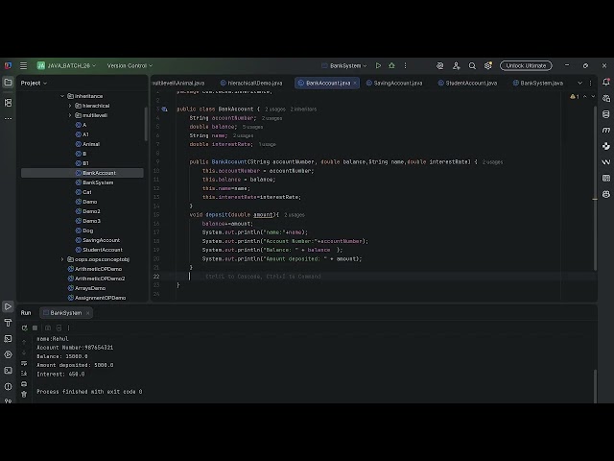Switch to StudentAccount.java tab

pos(467,84)
